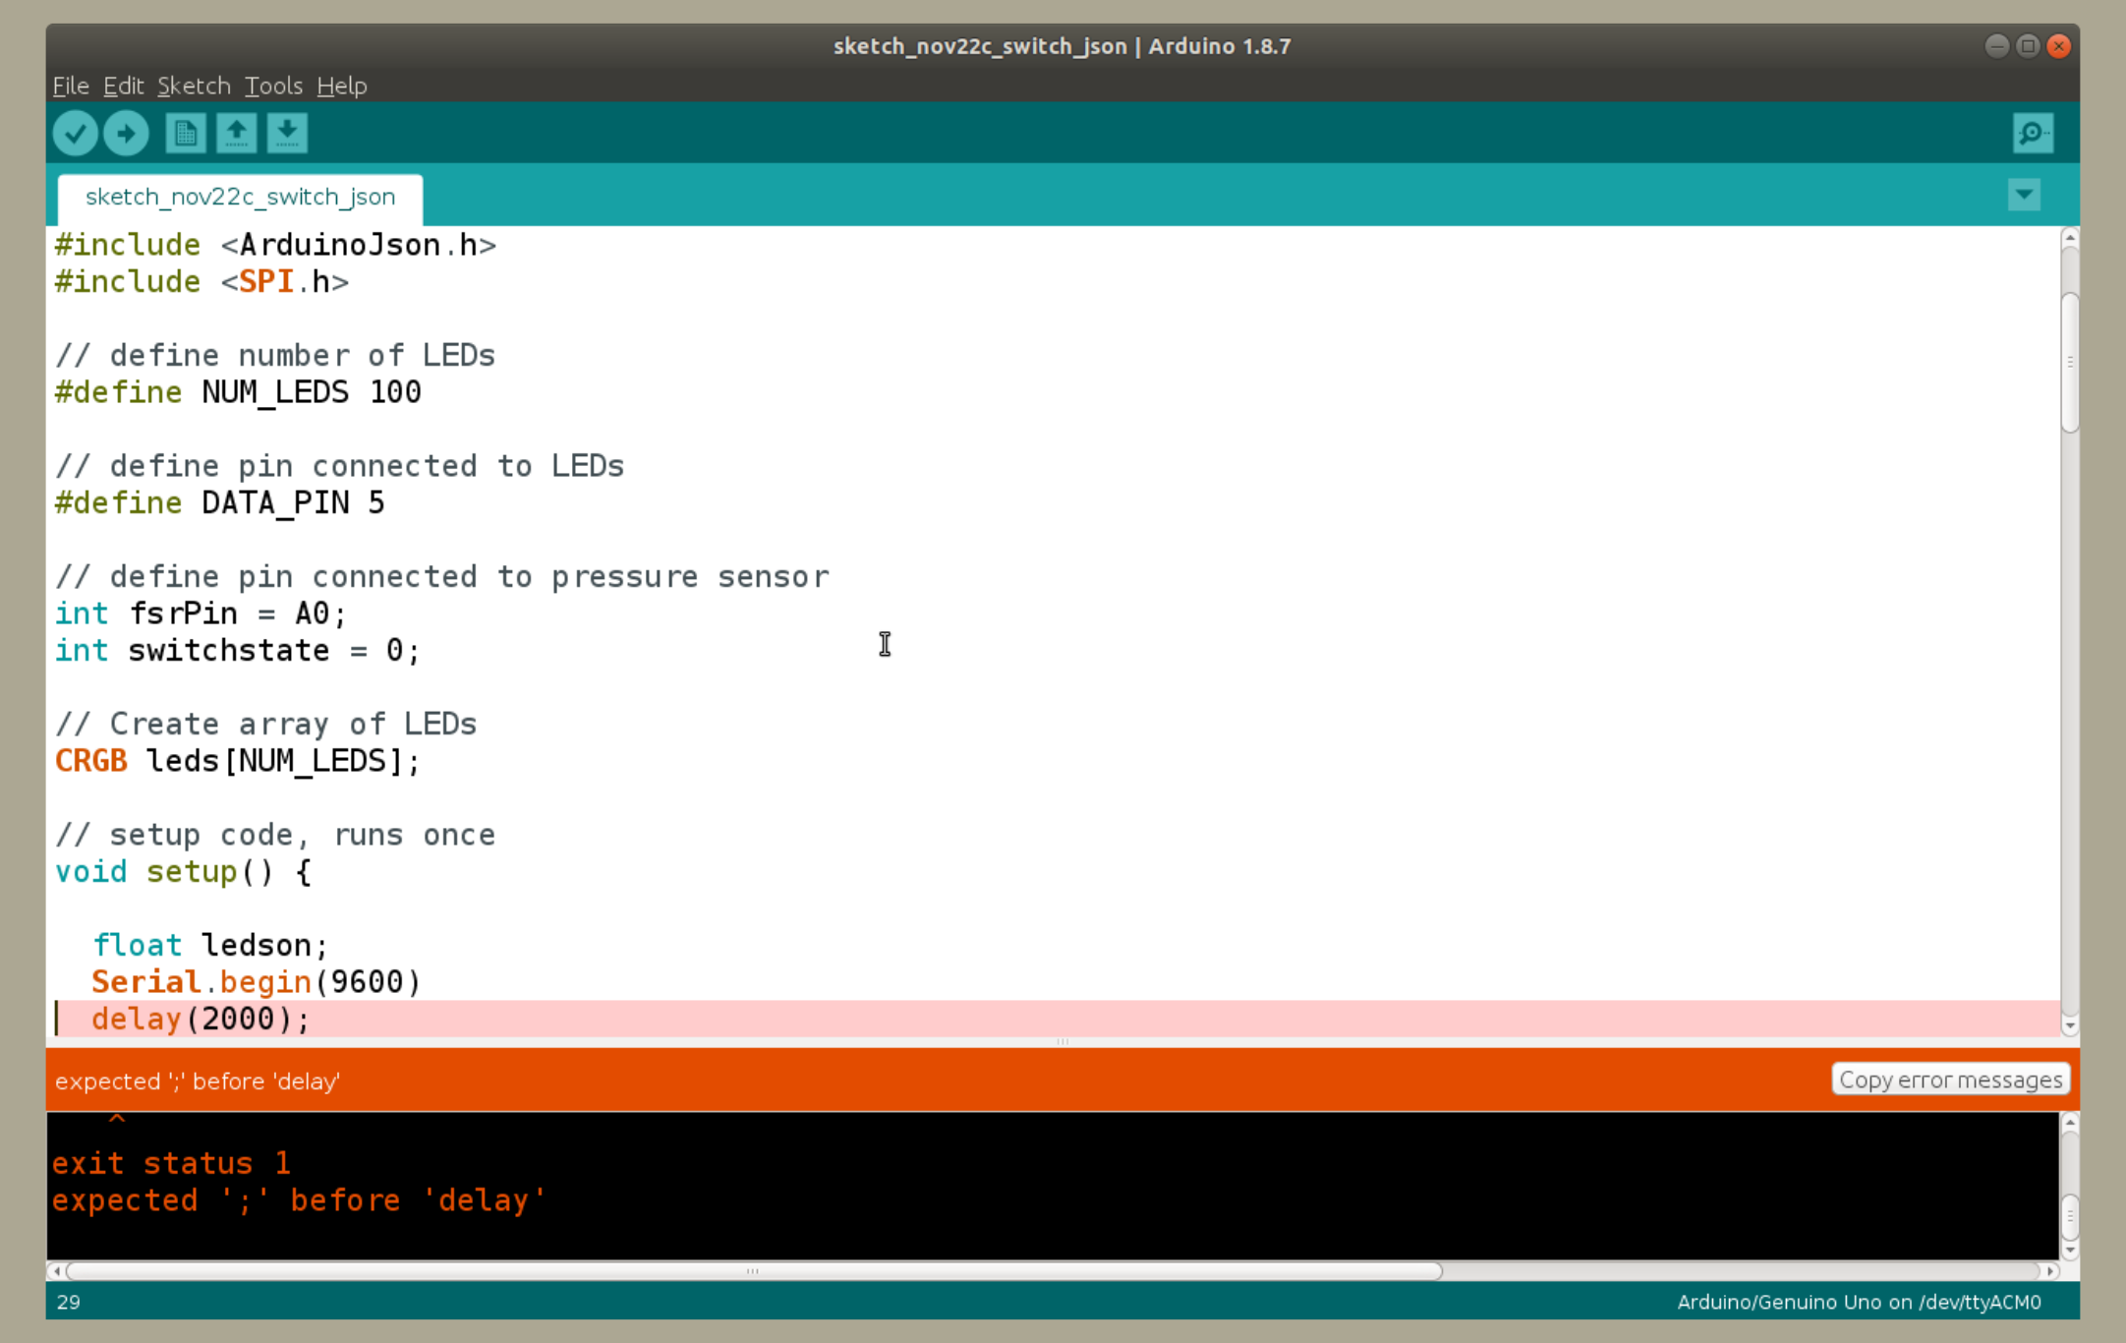Image resolution: width=2126 pixels, height=1343 pixels.
Task: Open the Sketch menu
Action: (x=194, y=86)
